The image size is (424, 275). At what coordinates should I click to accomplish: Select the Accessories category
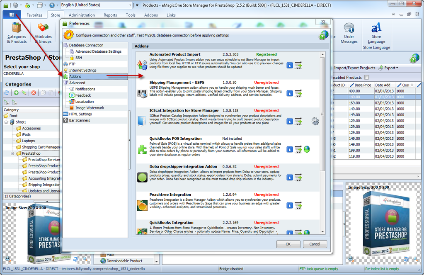[31, 128]
